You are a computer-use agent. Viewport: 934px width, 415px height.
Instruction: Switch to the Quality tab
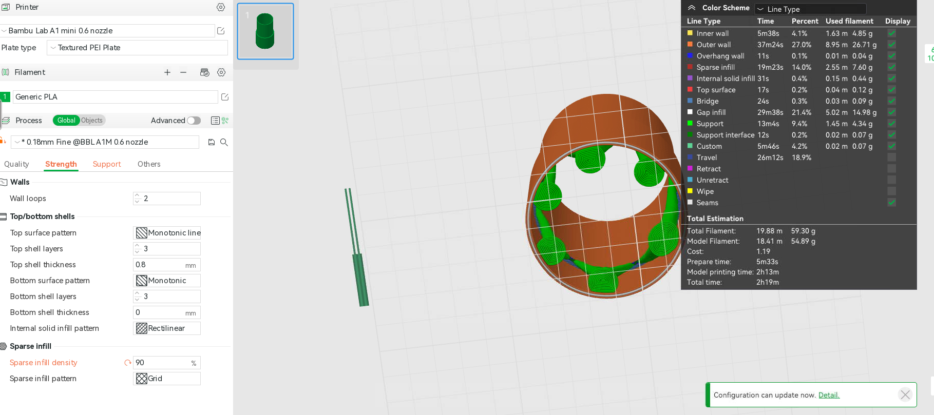(x=16, y=164)
